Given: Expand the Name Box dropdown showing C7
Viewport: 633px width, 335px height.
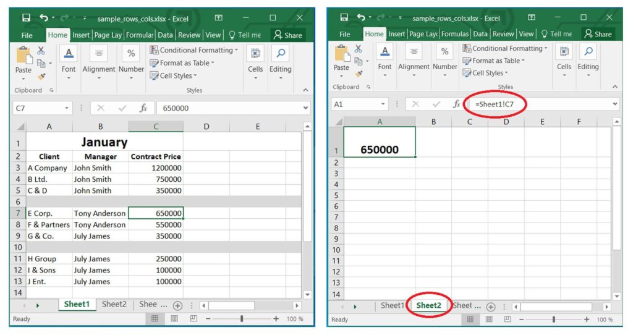Looking at the screenshot, I should 67,108.
